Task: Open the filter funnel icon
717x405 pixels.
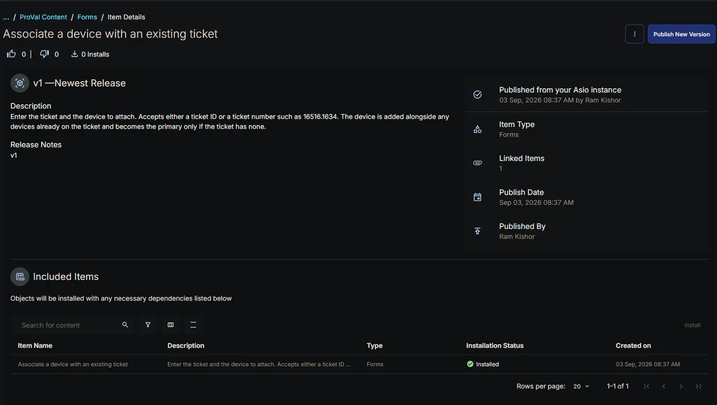Action: 148,325
